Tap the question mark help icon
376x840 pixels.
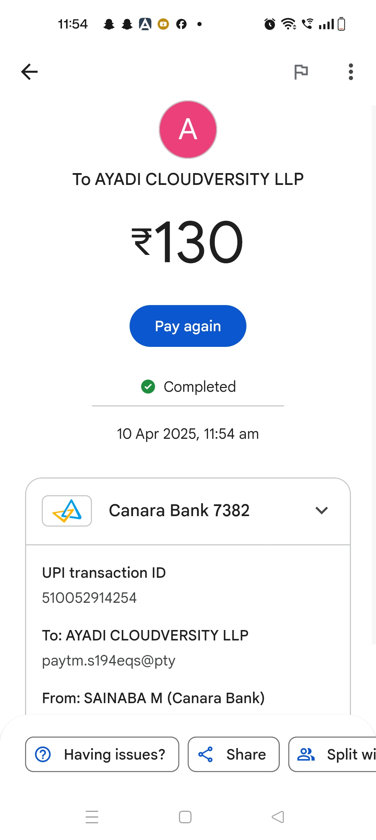point(43,754)
